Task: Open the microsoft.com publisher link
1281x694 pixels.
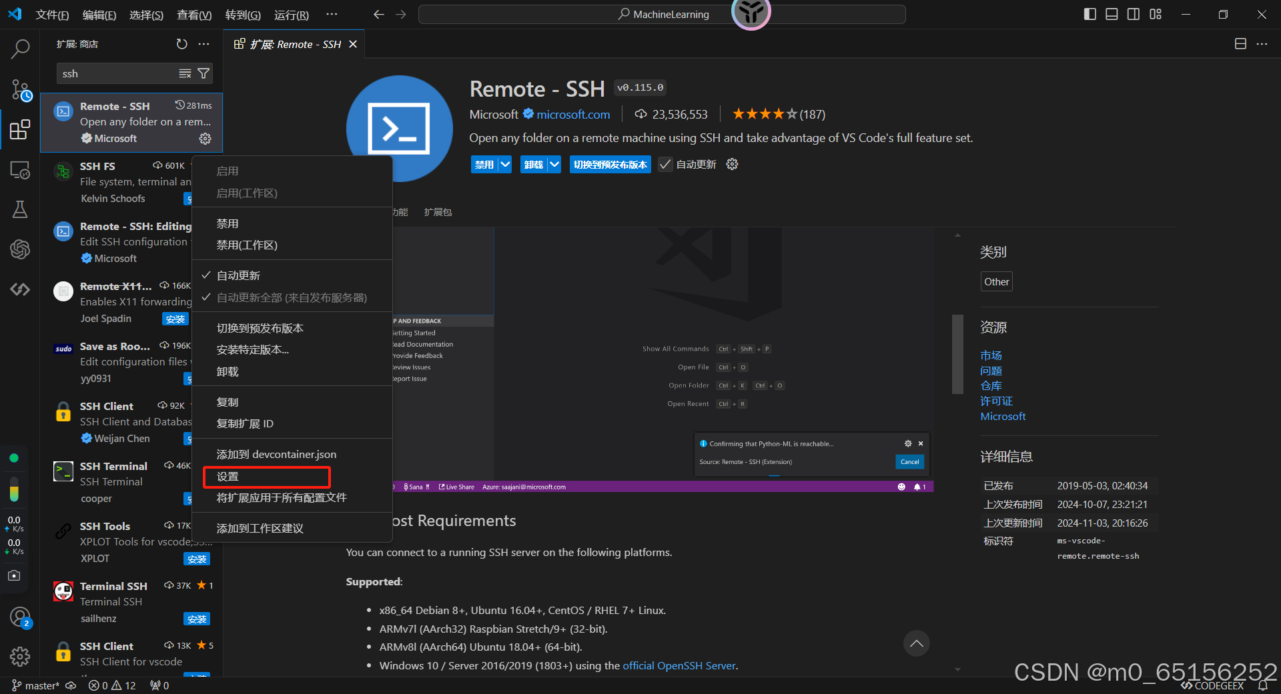Action: tap(573, 115)
